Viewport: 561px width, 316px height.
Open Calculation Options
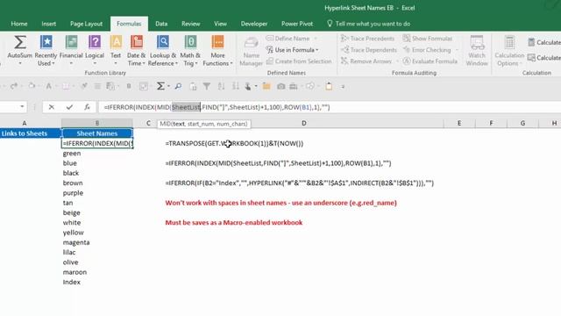pos(509,51)
